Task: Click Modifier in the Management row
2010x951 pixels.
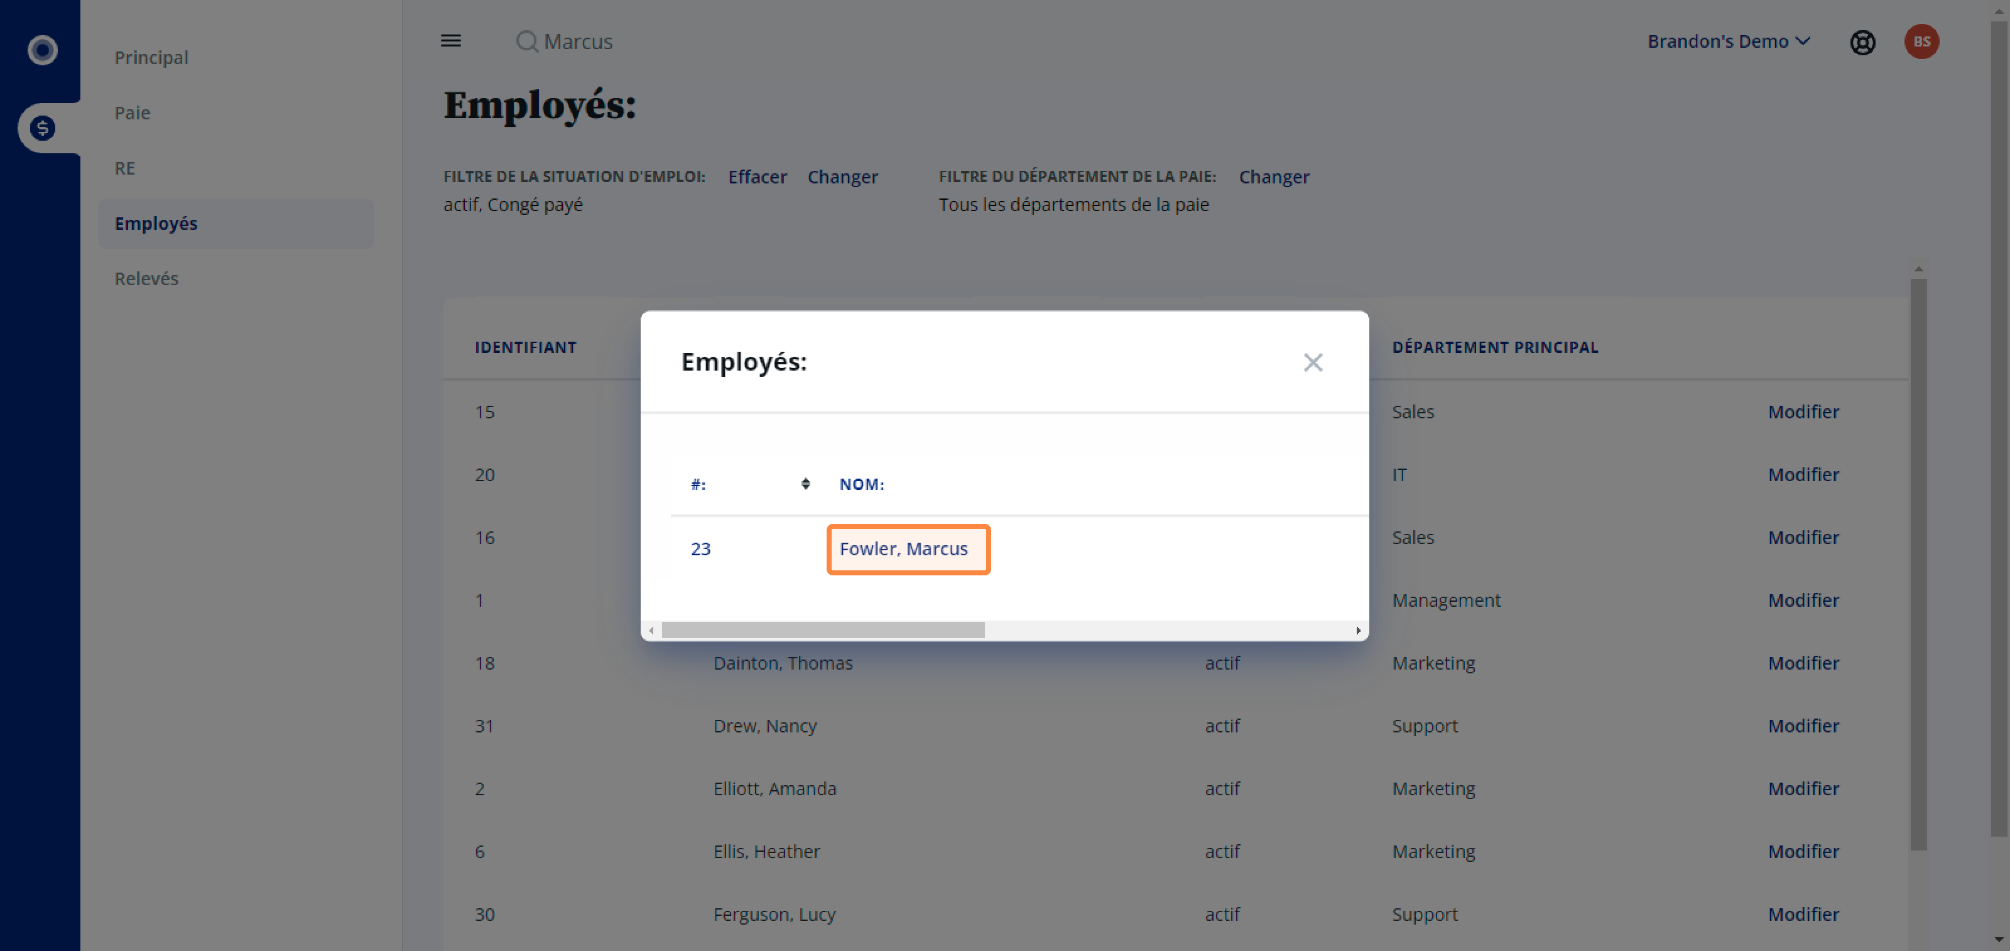Action: pos(1803,600)
